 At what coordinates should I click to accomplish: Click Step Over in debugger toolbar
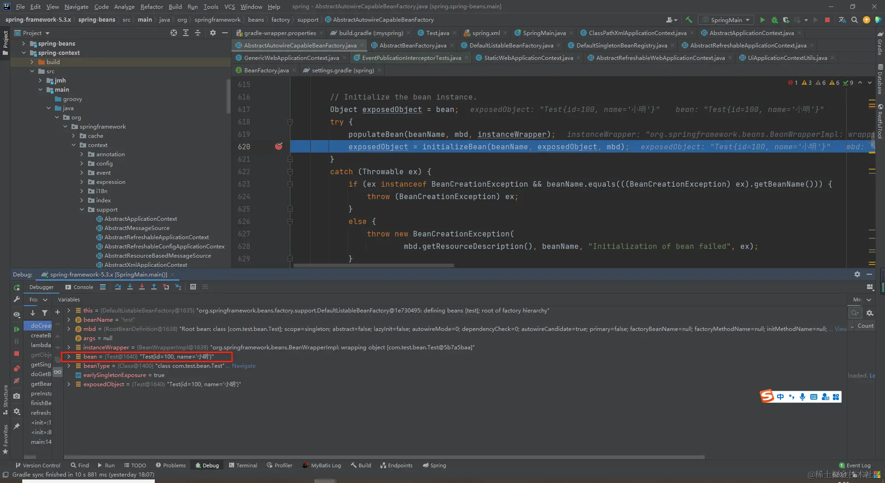[118, 287]
